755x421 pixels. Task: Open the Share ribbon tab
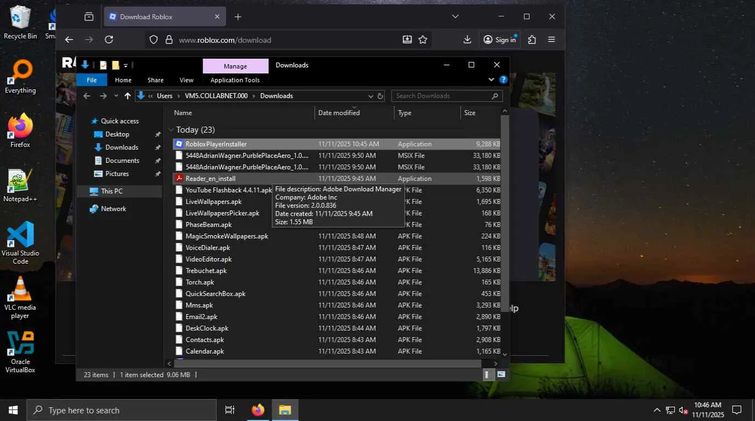155,80
